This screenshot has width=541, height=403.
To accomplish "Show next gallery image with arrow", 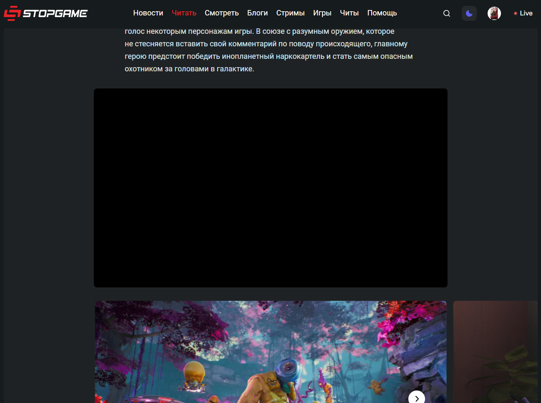I will click(x=417, y=398).
